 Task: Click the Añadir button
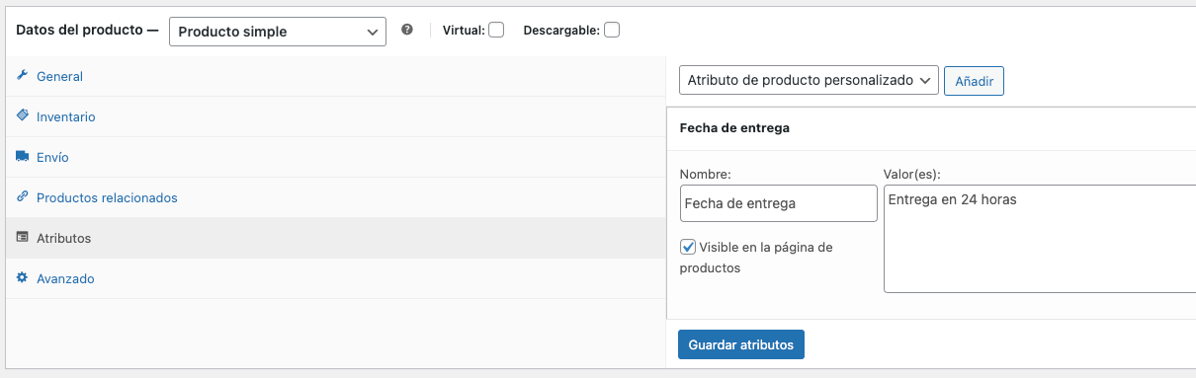click(974, 81)
